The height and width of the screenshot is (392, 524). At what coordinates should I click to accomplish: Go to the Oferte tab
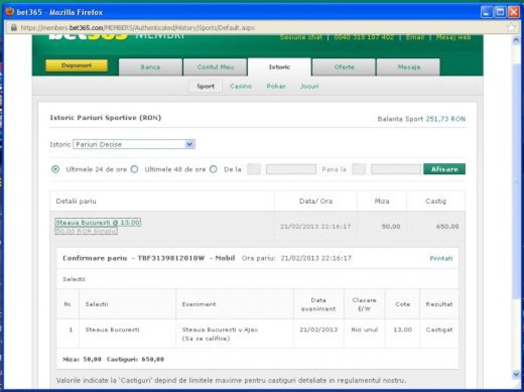pyautogui.click(x=344, y=67)
